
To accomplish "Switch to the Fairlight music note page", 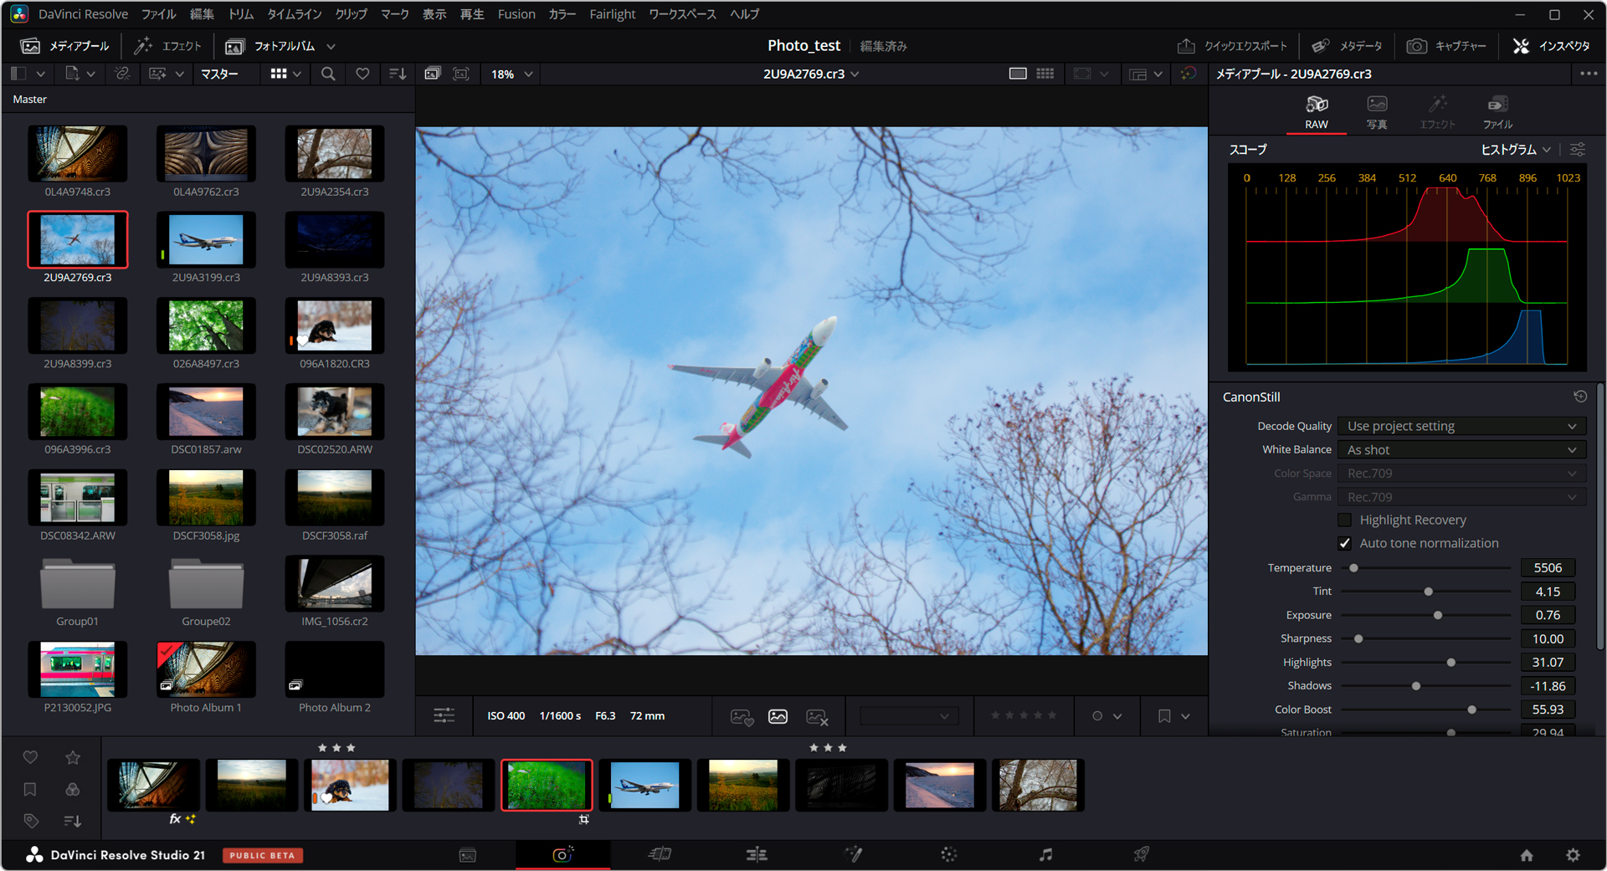I will [1045, 854].
